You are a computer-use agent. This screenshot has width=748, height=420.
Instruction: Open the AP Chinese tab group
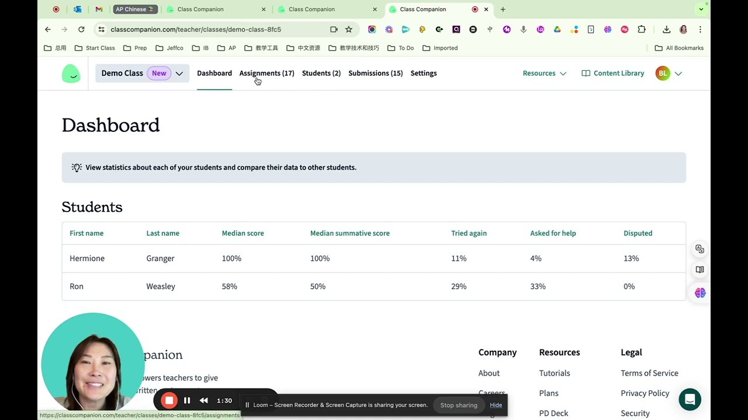pos(135,9)
